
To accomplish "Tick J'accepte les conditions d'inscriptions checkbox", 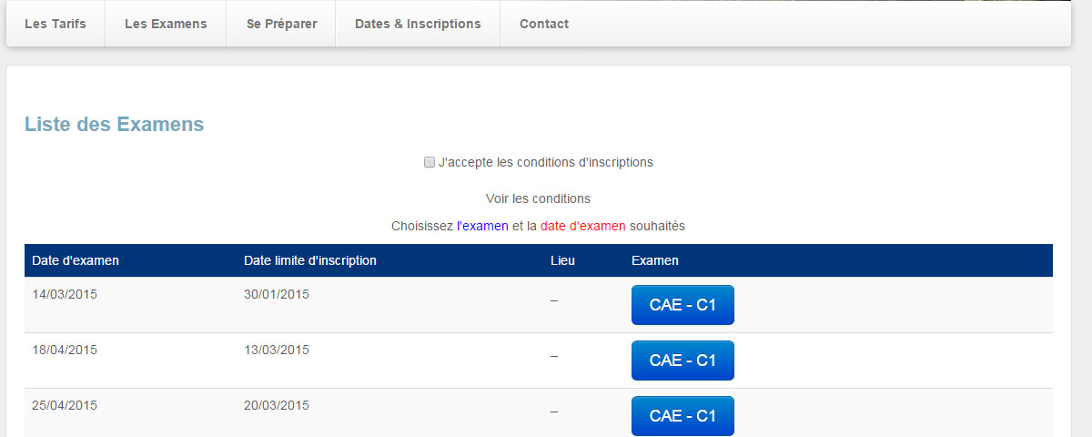I will [x=430, y=162].
